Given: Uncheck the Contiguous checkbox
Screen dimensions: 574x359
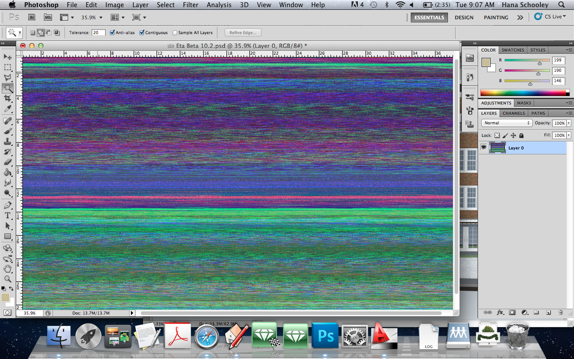Looking at the screenshot, I should pyautogui.click(x=142, y=32).
